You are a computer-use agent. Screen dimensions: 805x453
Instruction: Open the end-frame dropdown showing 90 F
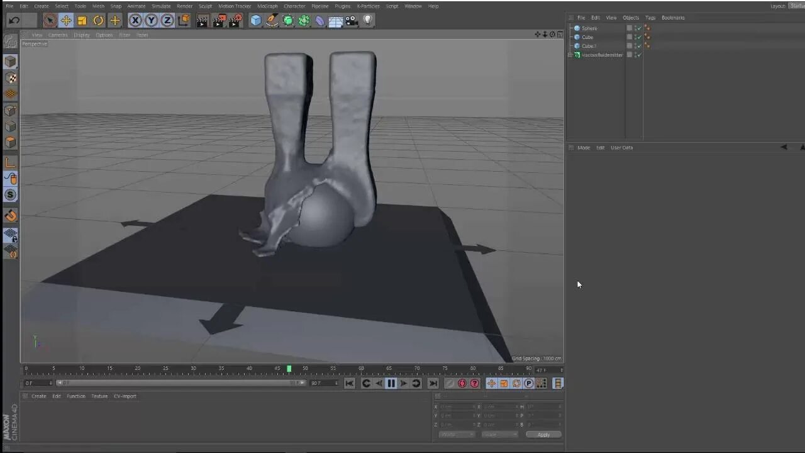(x=322, y=383)
